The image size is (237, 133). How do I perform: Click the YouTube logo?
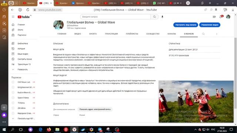click(x=24, y=17)
